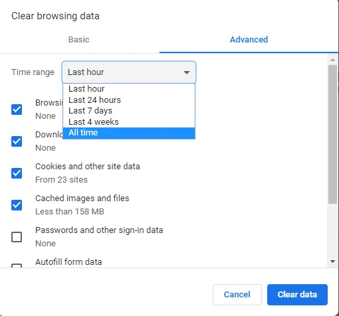This screenshot has width=339, height=316.
Task: Uncheck the Download history checkbox
Action: (17, 141)
